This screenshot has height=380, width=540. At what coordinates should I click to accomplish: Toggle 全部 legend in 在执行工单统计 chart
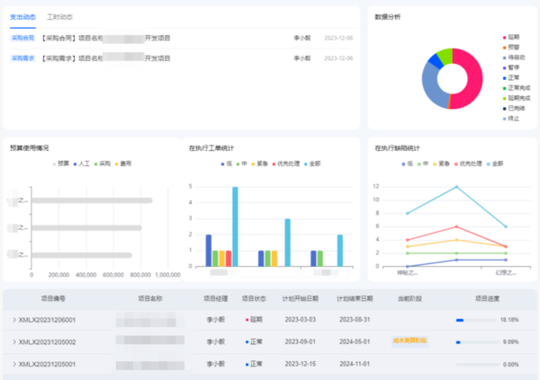coord(311,164)
